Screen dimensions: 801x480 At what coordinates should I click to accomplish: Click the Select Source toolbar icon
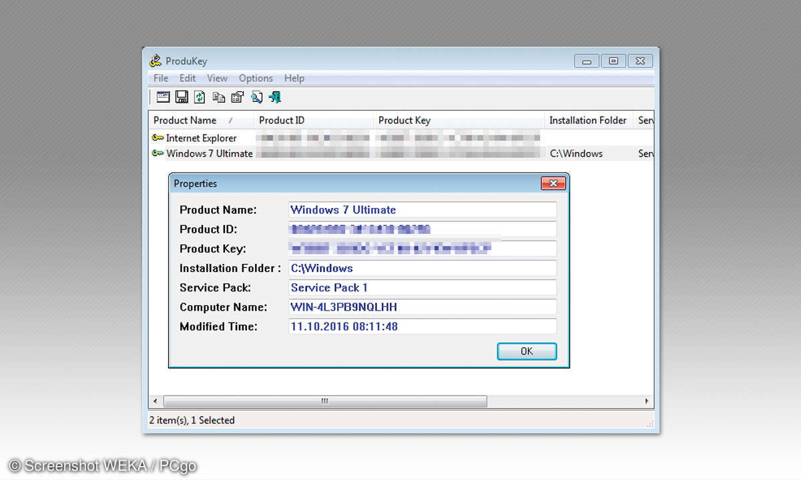point(163,97)
